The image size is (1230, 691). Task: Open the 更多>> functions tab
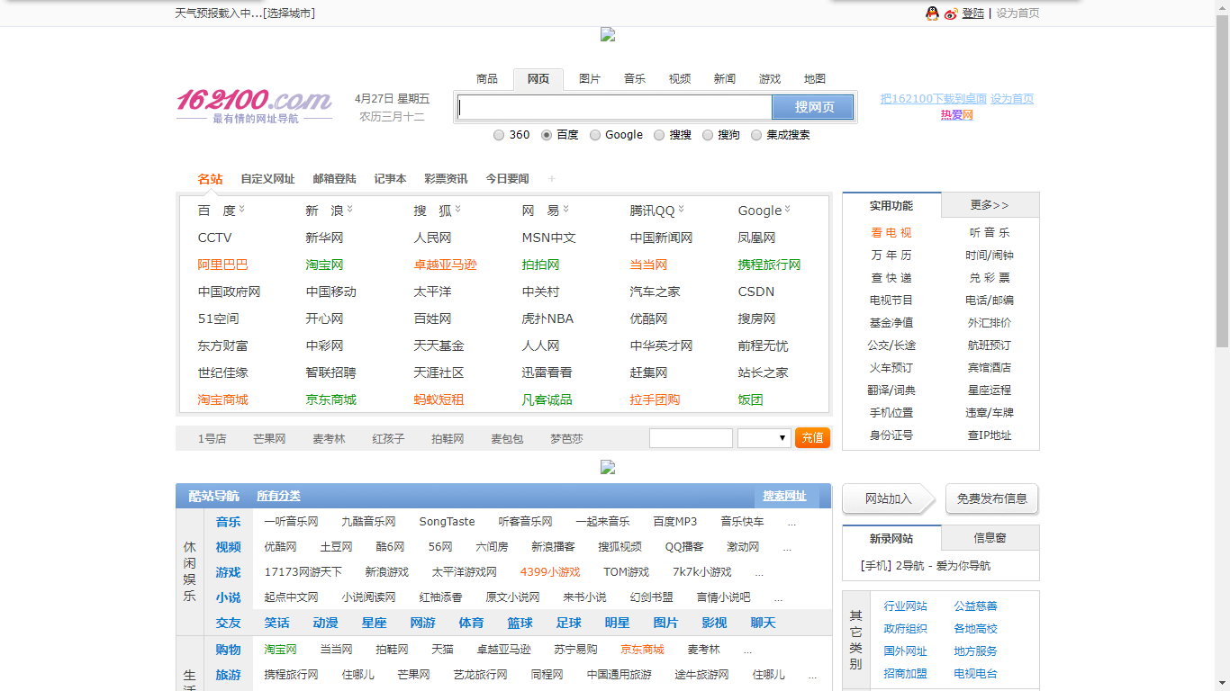[990, 205]
